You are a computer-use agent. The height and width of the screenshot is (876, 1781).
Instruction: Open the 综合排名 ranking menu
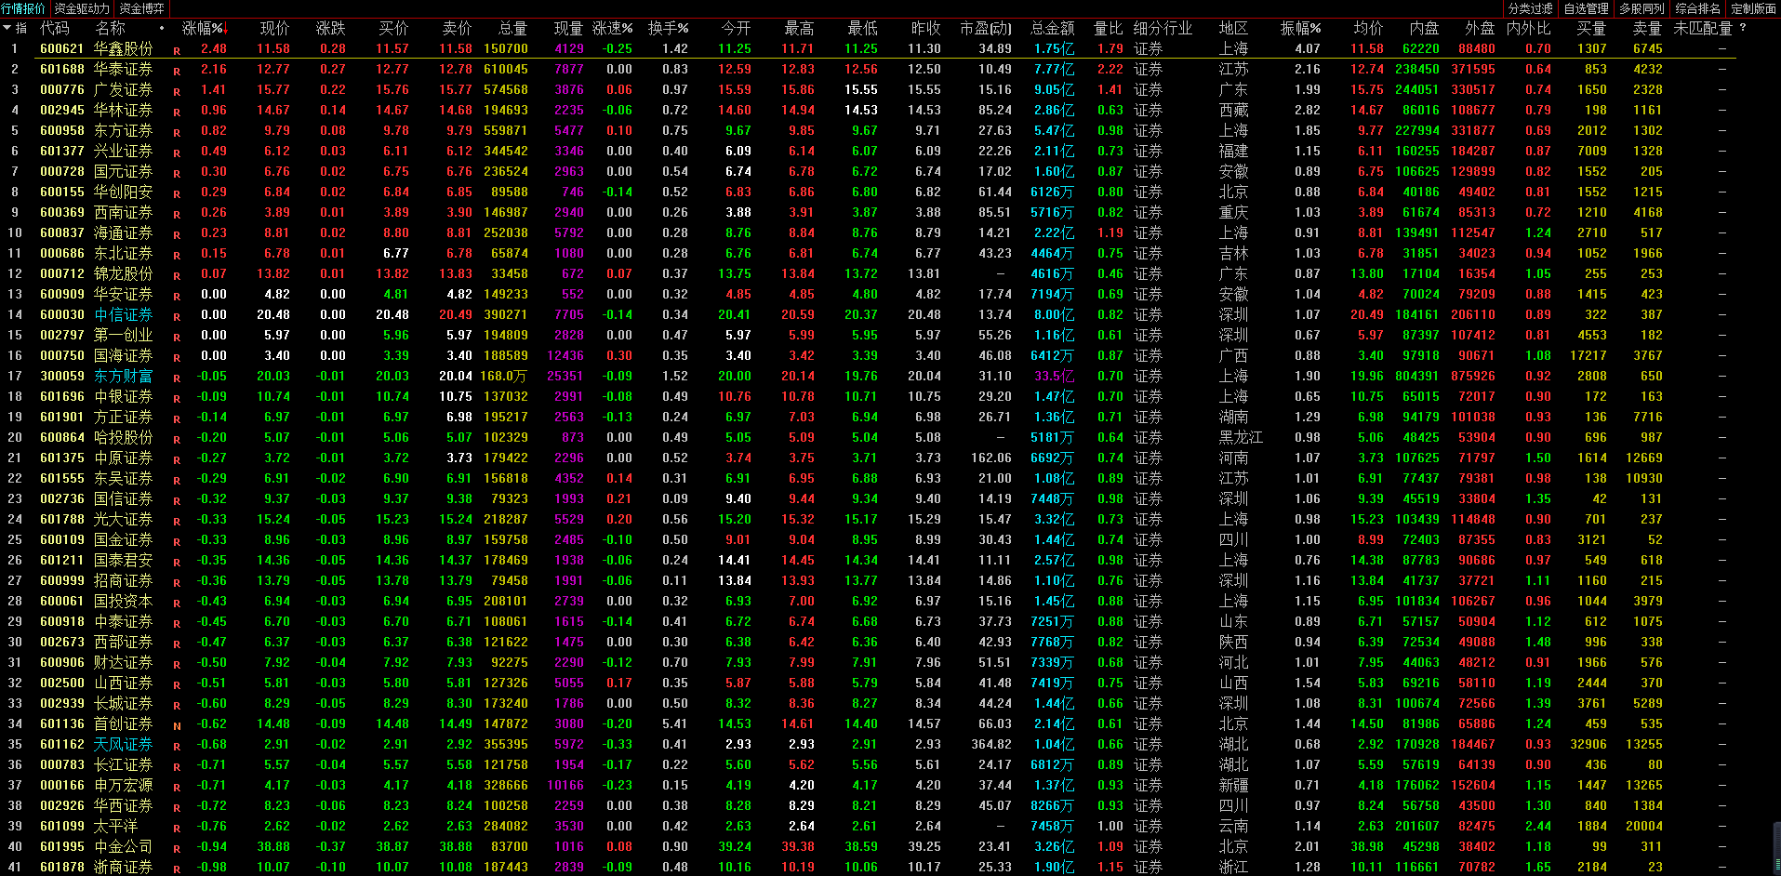point(1697,8)
